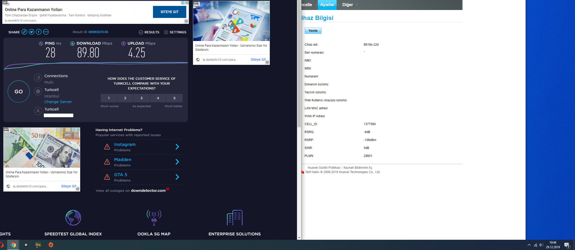This screenshot has height=250, width=575.
Task: Open Huawei Gizlilik Politikası link
Action: click(x=324, y=168)
